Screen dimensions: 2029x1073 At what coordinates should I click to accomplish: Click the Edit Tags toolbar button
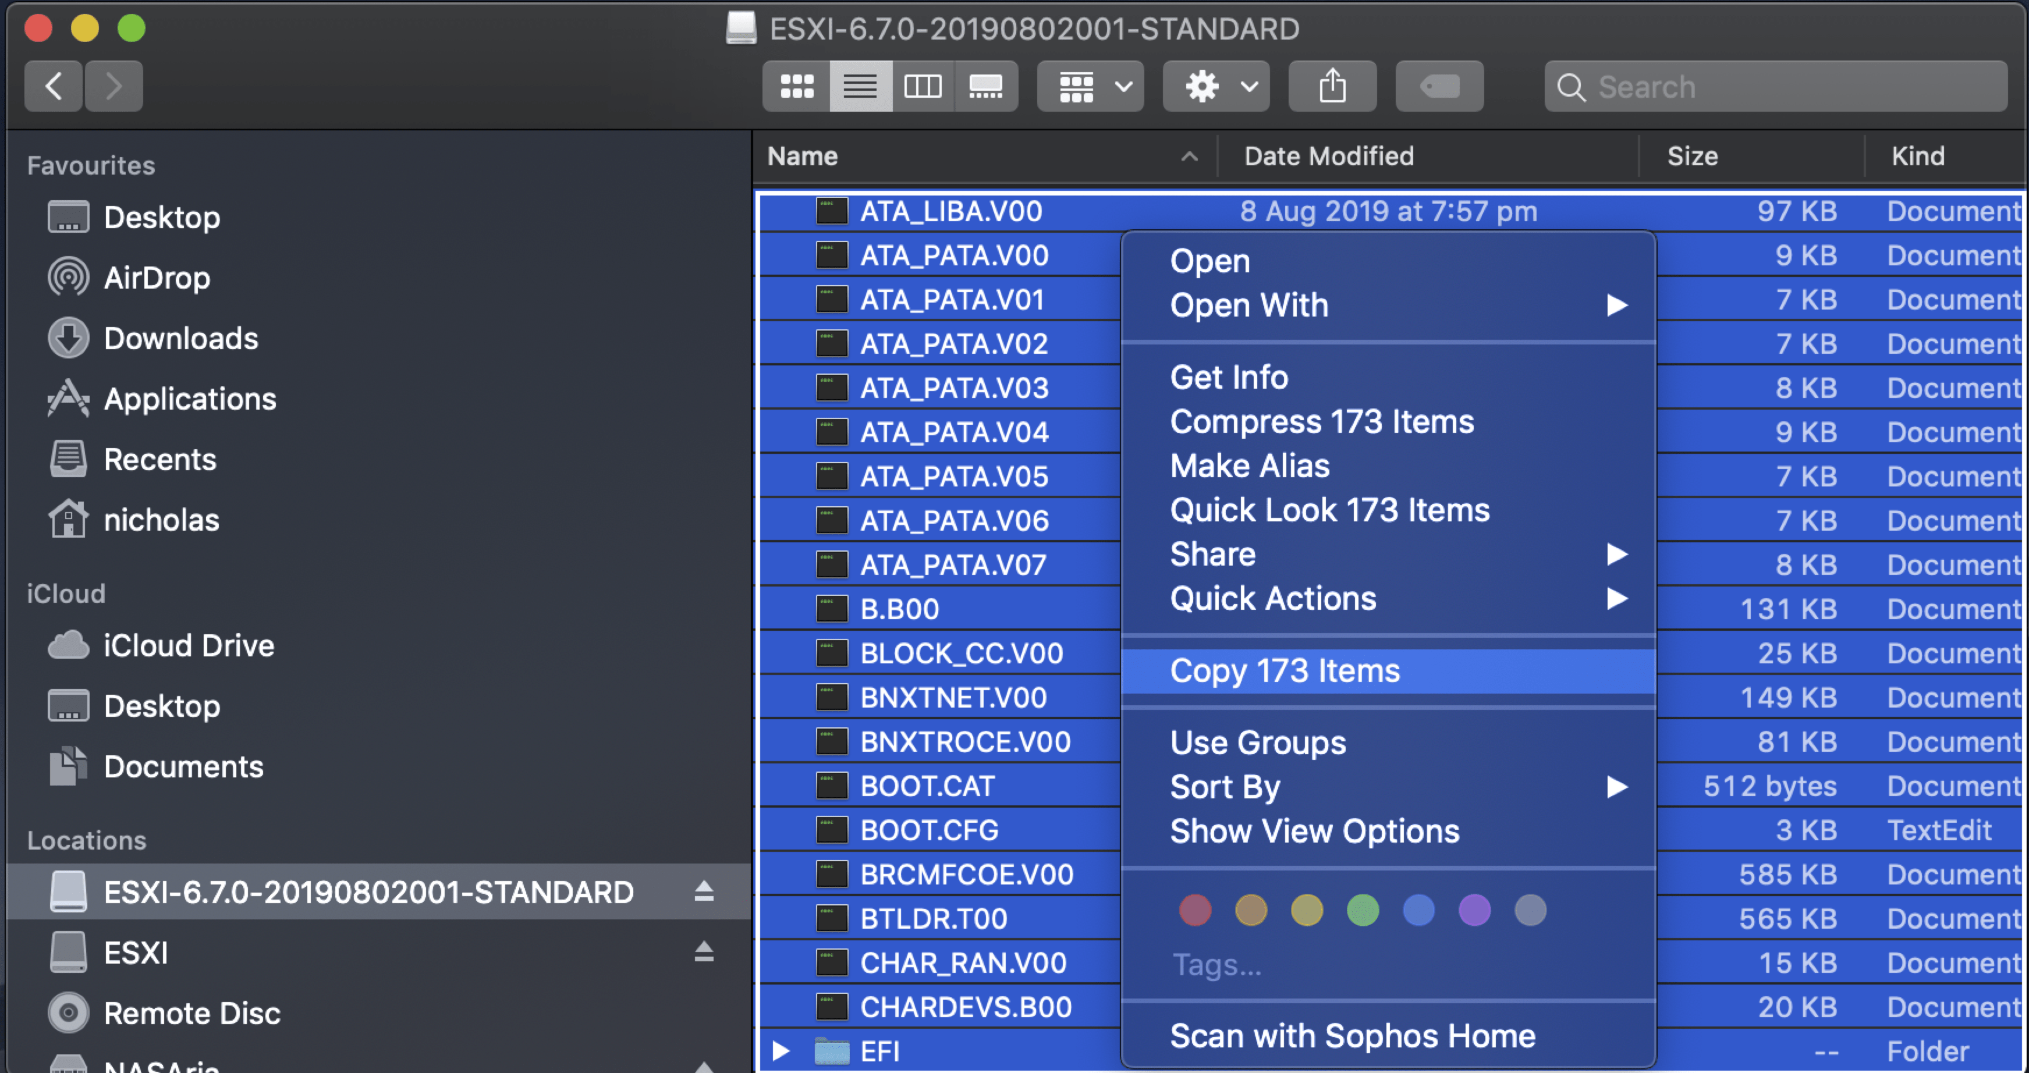pyautogui.click(x=1439, y=87)
